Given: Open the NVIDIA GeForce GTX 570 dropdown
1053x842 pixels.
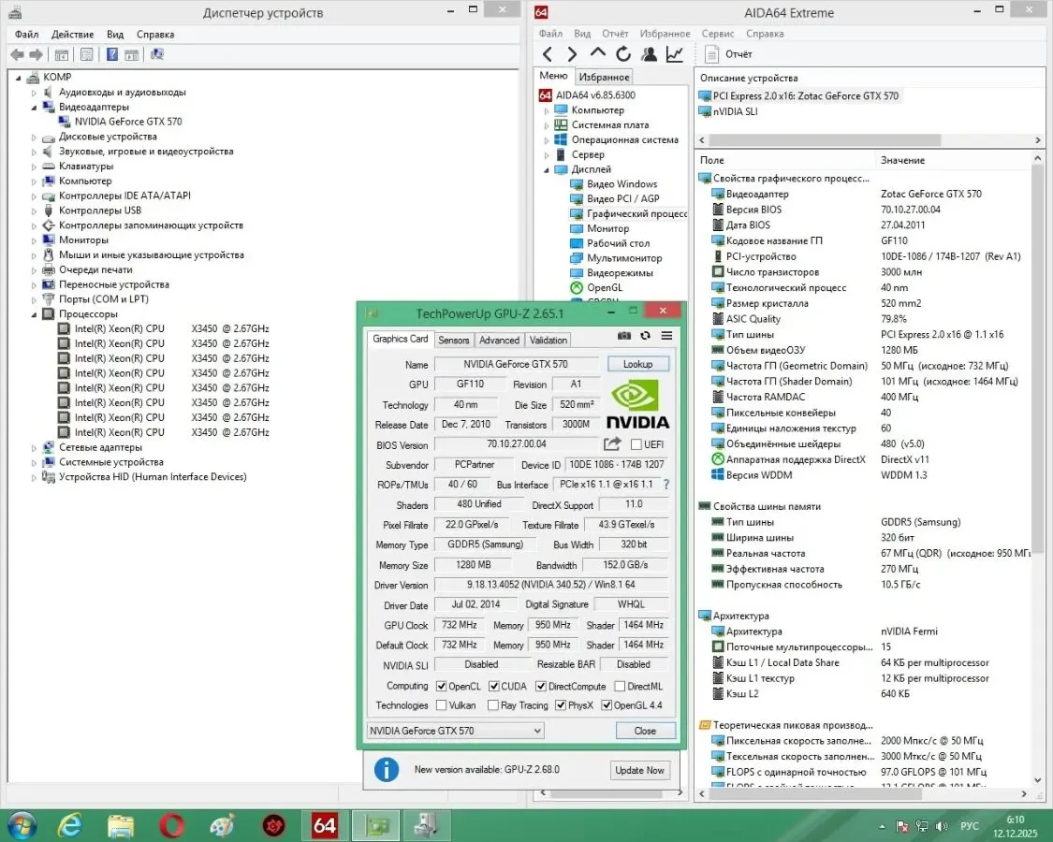Looking at the screenshot, I should pos(455,731).
